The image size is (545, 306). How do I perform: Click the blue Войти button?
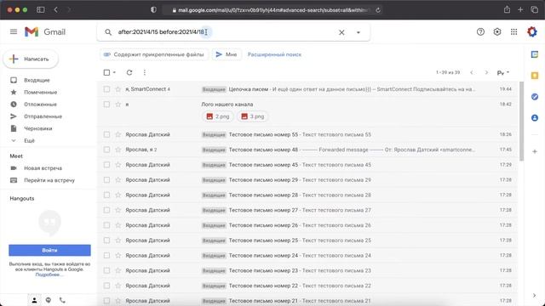(49, 250)
